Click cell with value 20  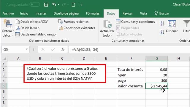pyautogui.click(x=157, y=75)
